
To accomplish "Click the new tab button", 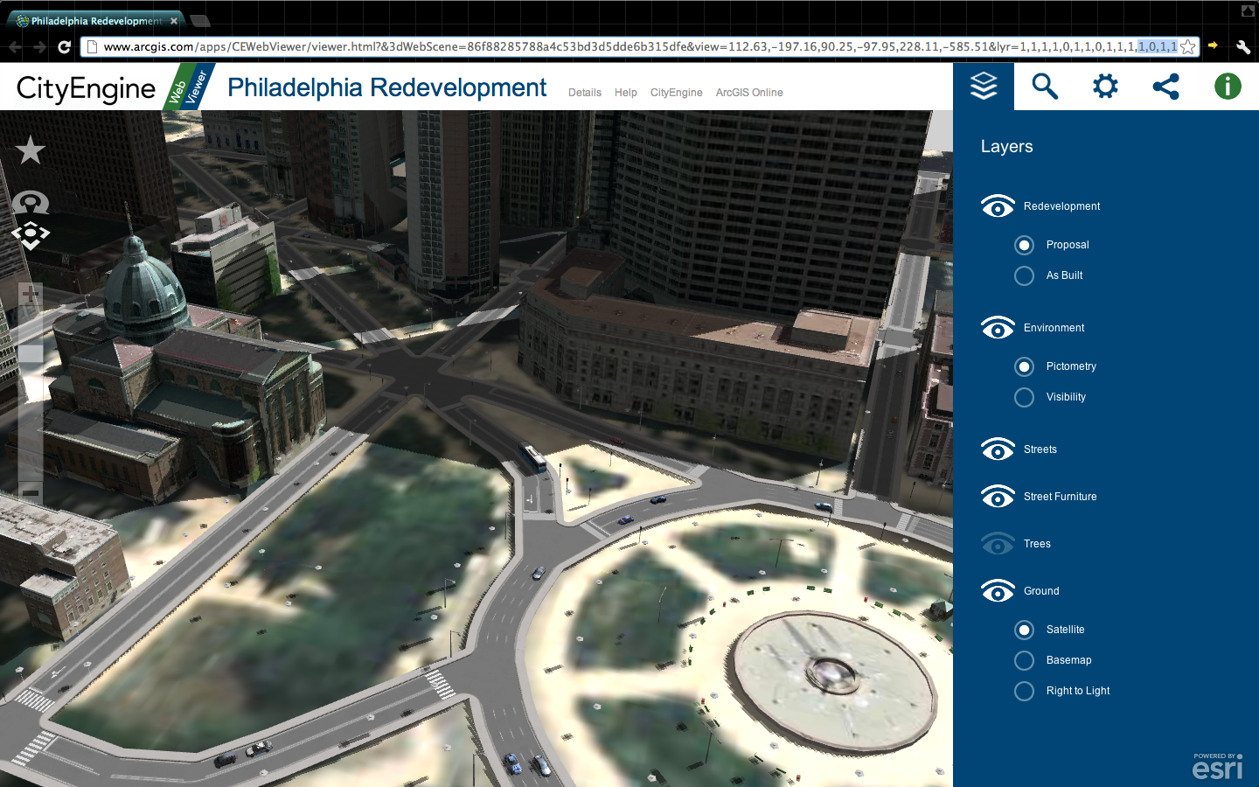I will [199, 21].
